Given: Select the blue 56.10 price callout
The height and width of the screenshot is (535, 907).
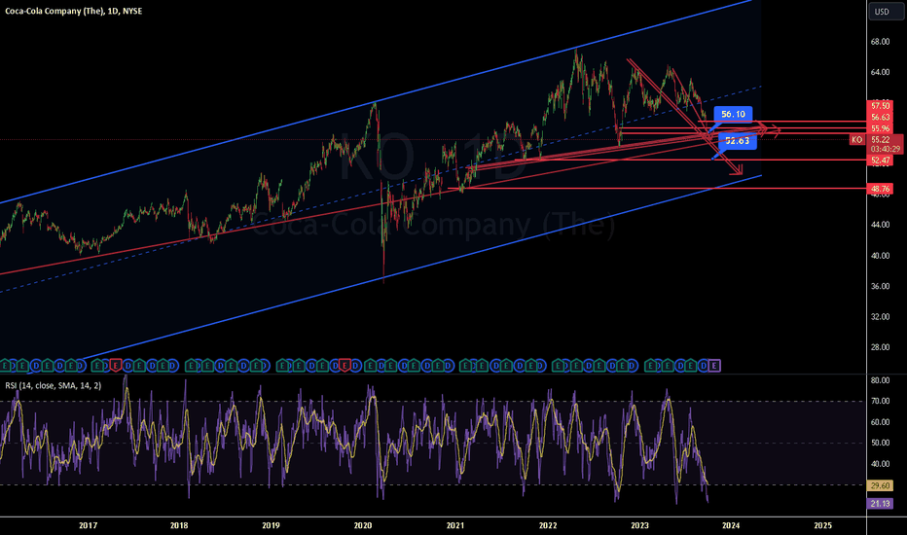Looking at the screenshot, I should pos(733,114).
